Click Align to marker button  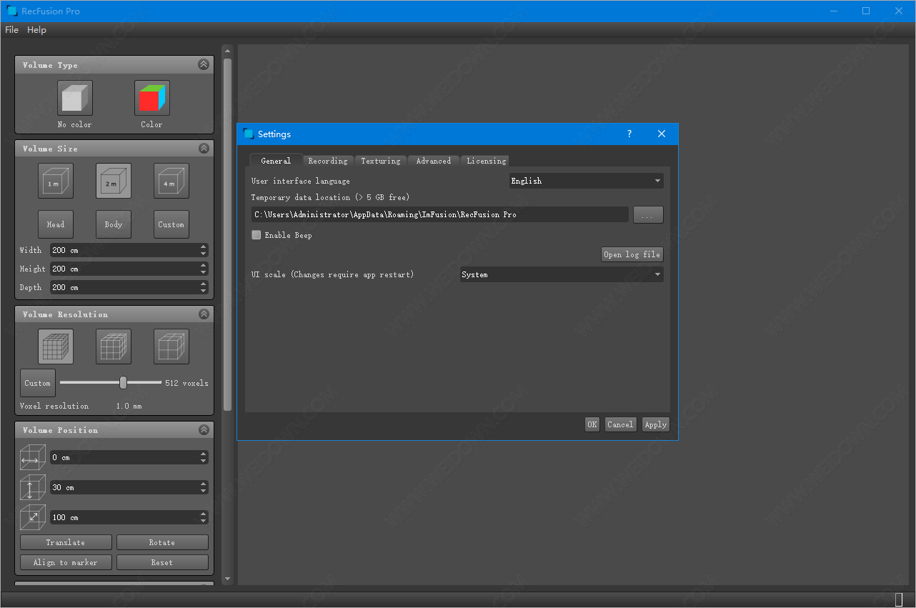click(x=66, y=562)
